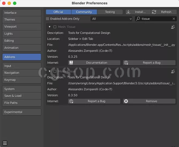
Task: Click the Refresh button
Action: pos(164,12)
